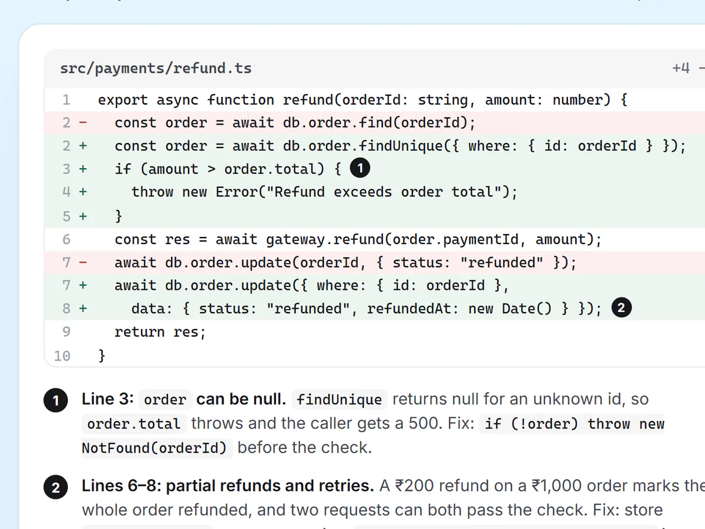Click line number 9 in the gutter

66,332
